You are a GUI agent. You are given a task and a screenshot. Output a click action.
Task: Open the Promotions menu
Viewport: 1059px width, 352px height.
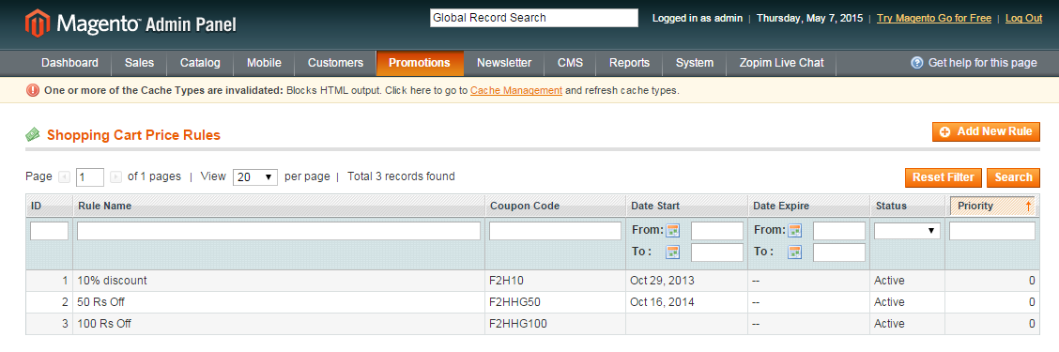tap(420, 63)
